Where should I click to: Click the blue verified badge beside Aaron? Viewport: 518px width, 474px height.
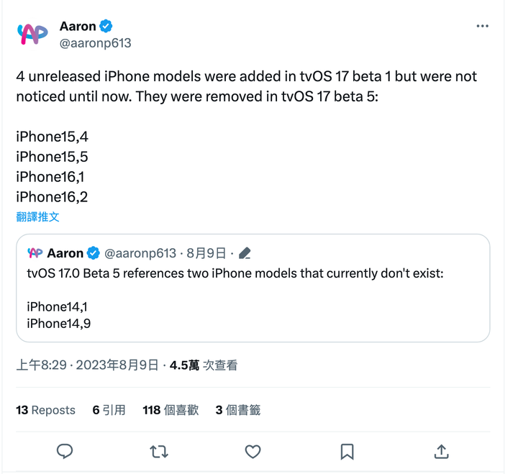106,26
